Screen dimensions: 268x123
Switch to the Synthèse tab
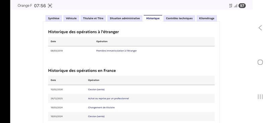point(54,18)
